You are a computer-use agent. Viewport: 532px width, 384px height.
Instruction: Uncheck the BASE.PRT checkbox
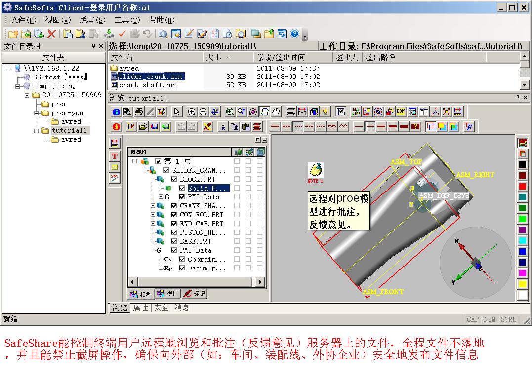[174, 241]
